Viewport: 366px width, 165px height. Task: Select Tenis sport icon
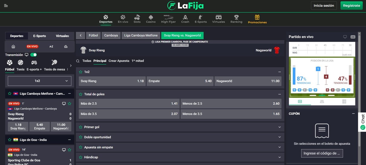(x=21, y=63)
